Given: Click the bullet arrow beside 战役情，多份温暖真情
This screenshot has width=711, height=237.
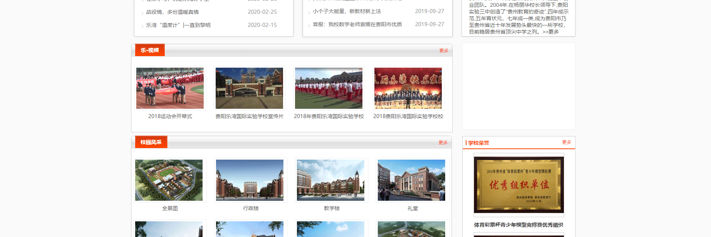Looking at the screenshot, I should click(142, 13).
